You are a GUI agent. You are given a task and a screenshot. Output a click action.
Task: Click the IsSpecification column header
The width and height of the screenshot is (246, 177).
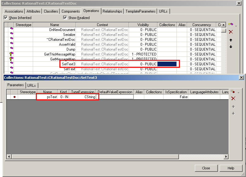[x=176, y=92]
